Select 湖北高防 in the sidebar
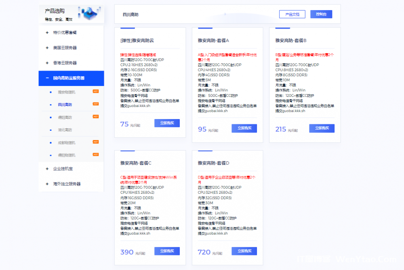The height and width of the screenshot is (270, 404). coord(65,129)
